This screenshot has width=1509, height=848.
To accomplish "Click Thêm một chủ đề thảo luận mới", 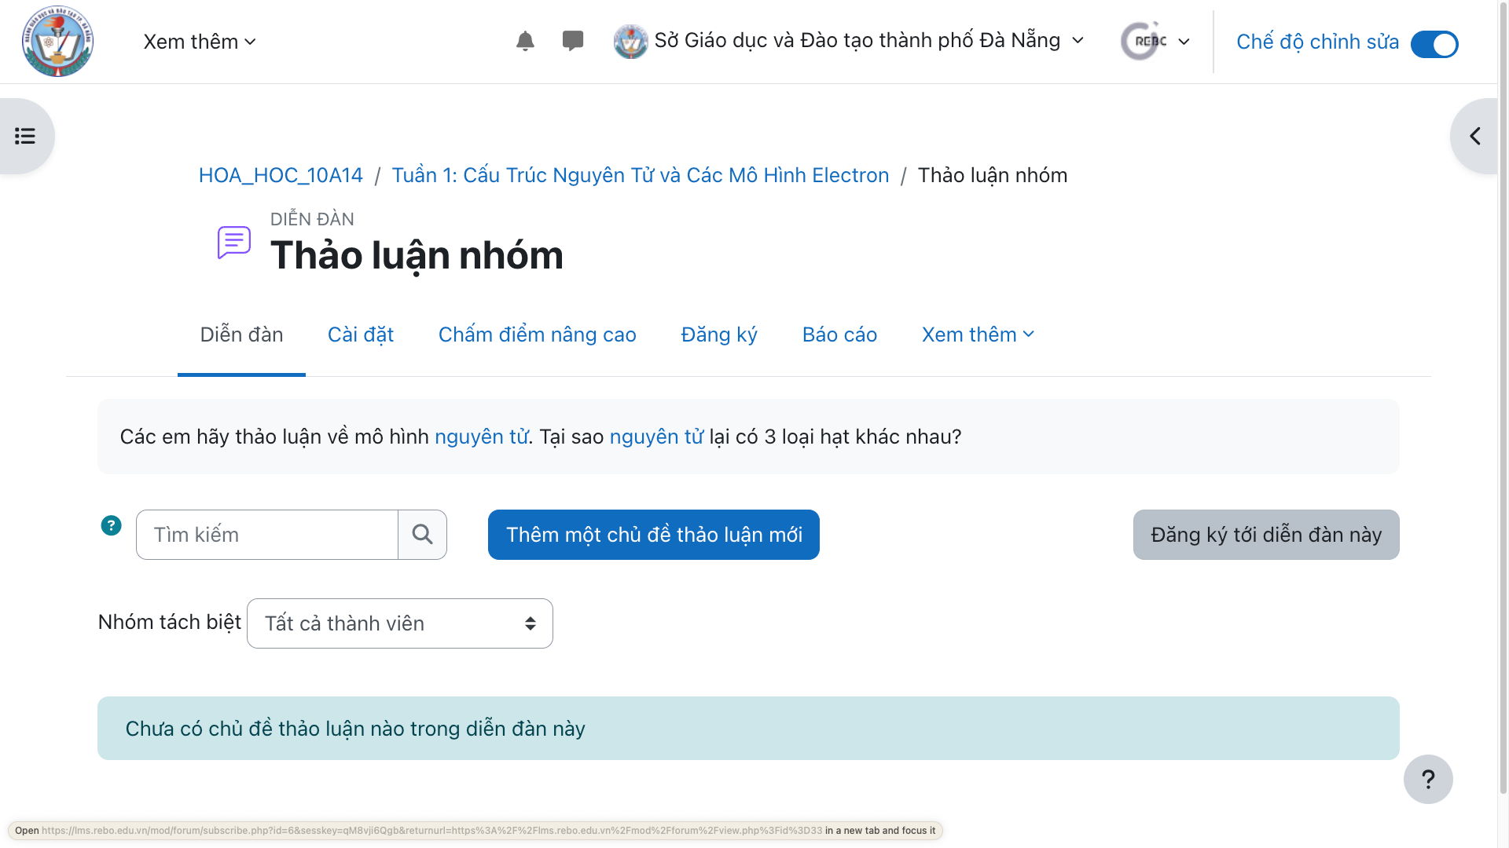I will click(654, 535).
